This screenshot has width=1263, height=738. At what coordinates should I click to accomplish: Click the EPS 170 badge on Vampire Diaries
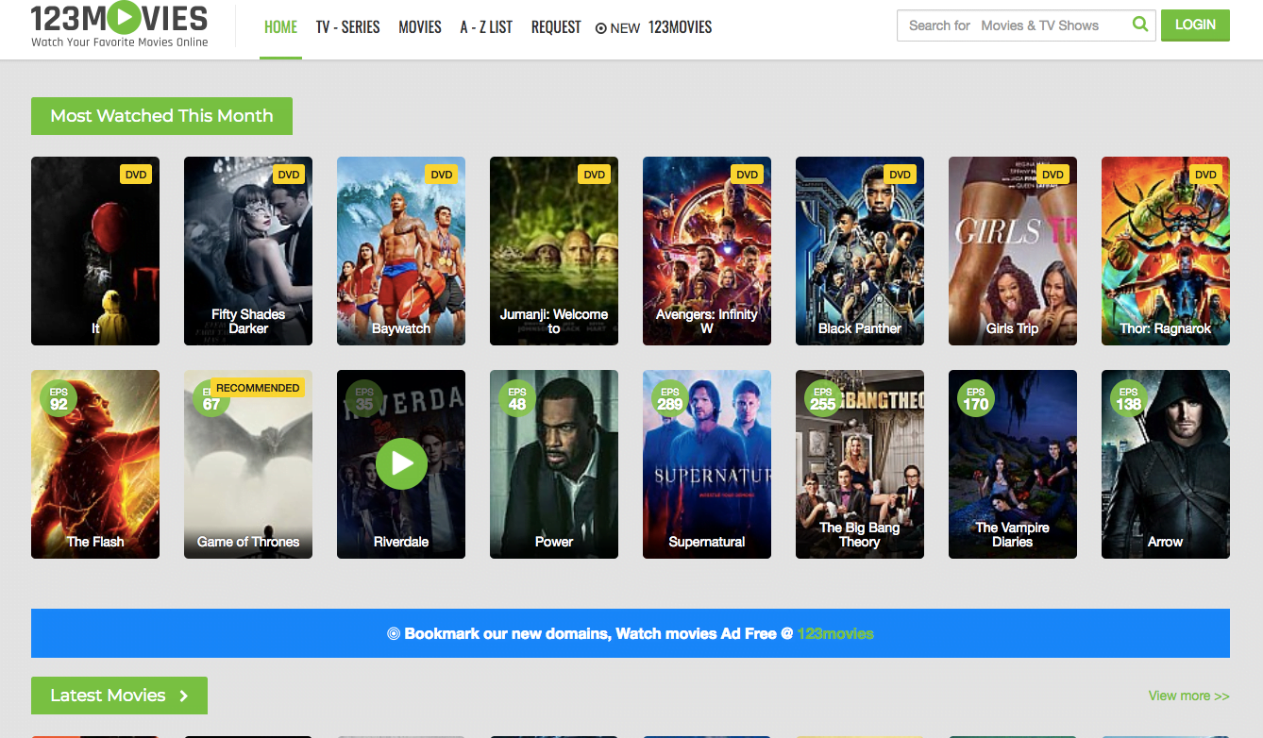976,398
